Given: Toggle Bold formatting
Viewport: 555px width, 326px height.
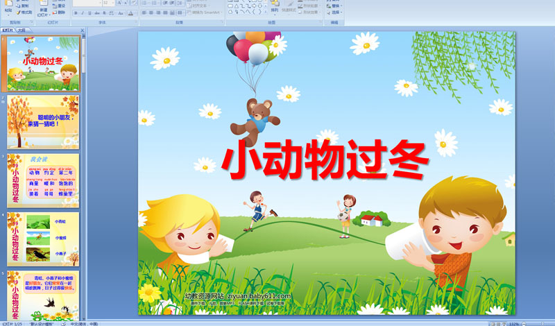Looking at the screenshot, I should 76,13.
